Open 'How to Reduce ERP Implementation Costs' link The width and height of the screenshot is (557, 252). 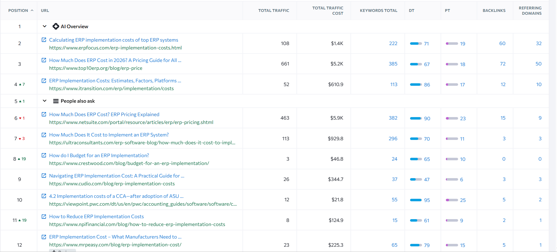(96, 216)
